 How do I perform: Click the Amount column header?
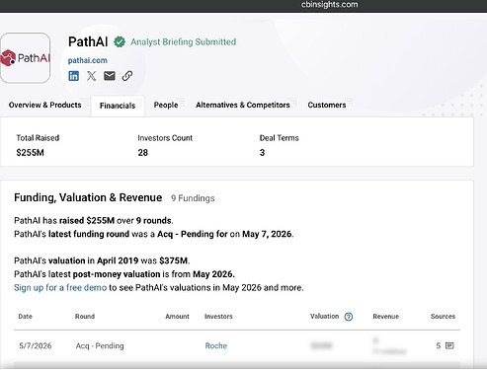[x=177, y=317]
